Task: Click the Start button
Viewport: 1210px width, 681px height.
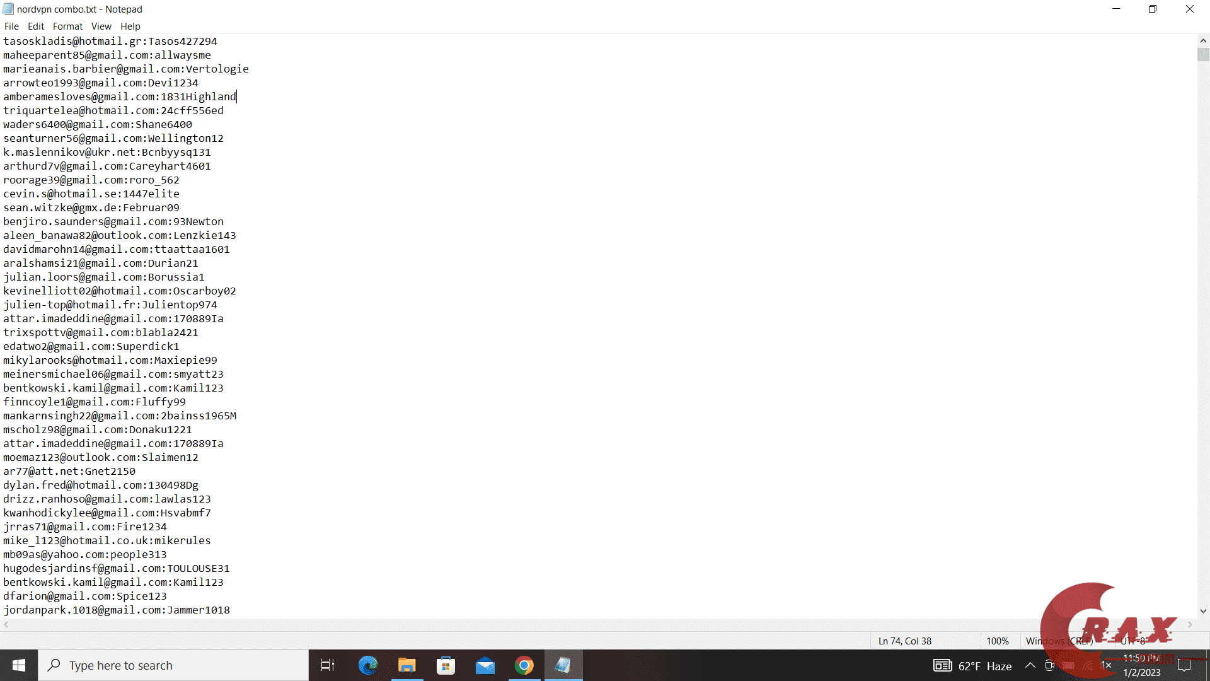Action: point(18,665)
